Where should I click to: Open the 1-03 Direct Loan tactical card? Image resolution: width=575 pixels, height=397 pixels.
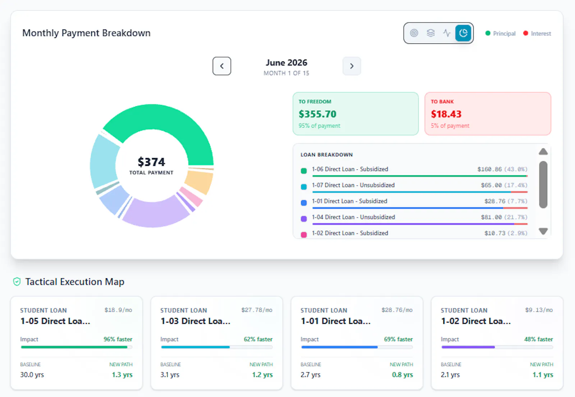coord(217,343)
